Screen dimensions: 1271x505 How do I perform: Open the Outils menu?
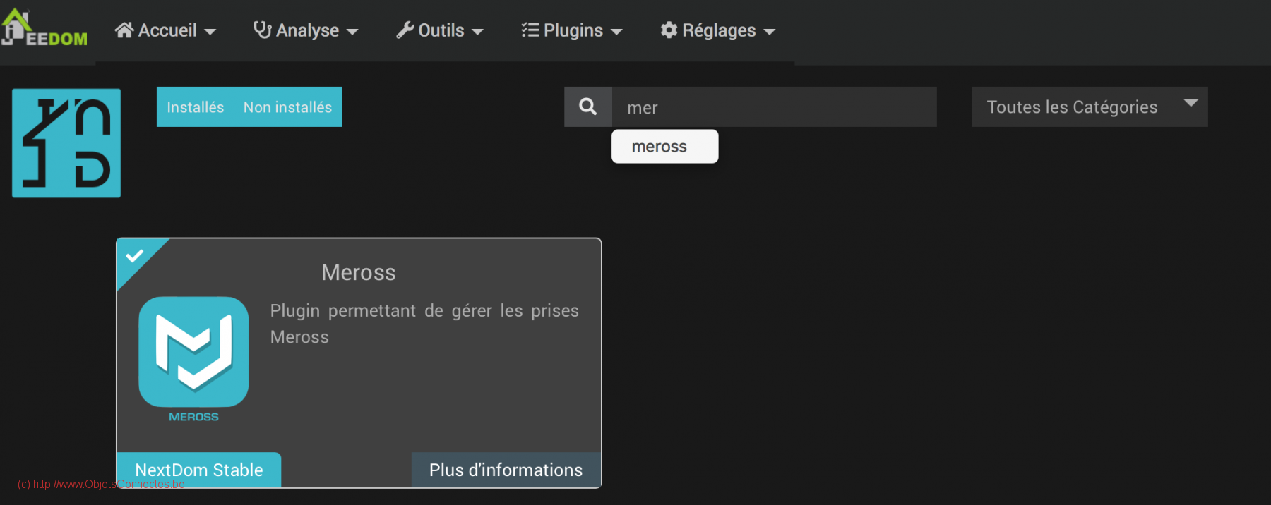(x=439, y=30)
